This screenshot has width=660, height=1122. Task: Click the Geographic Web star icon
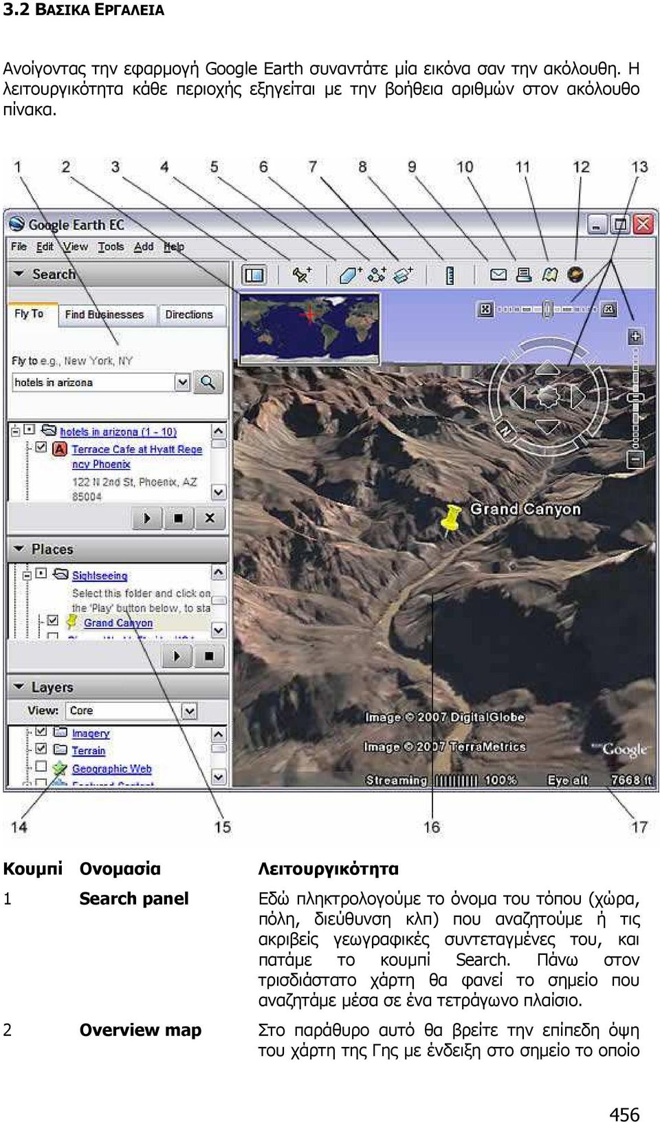tap(60, 768)
